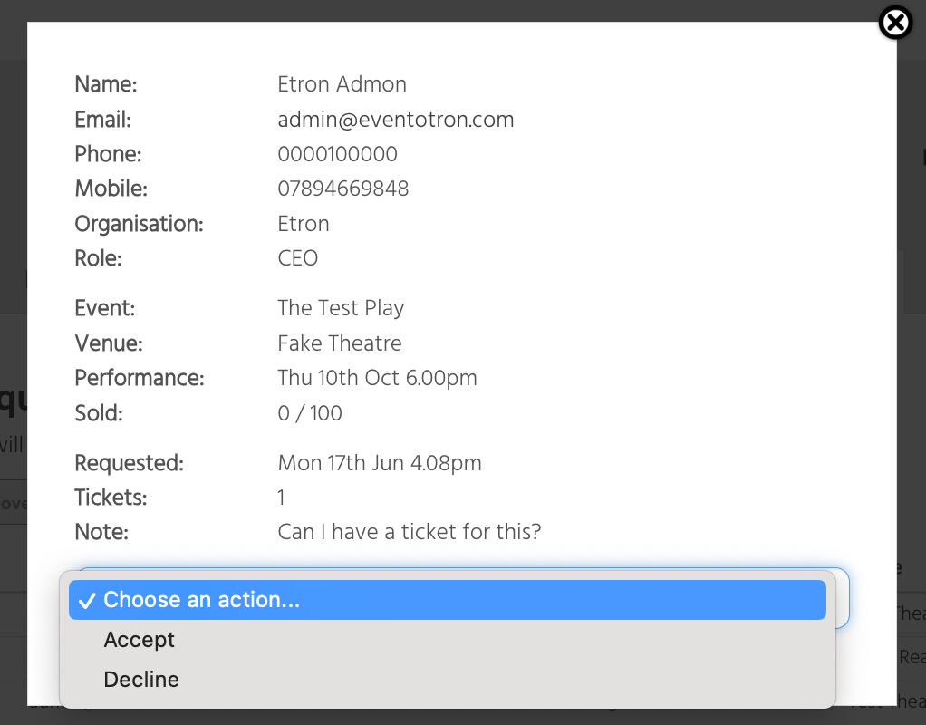
Task: Click the tickets value 1
Action: 281,498
